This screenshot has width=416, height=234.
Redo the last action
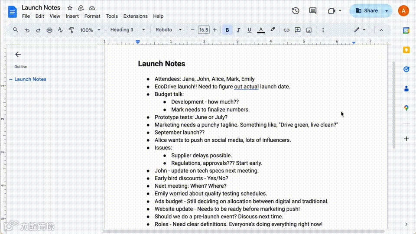tap(38, 30)
